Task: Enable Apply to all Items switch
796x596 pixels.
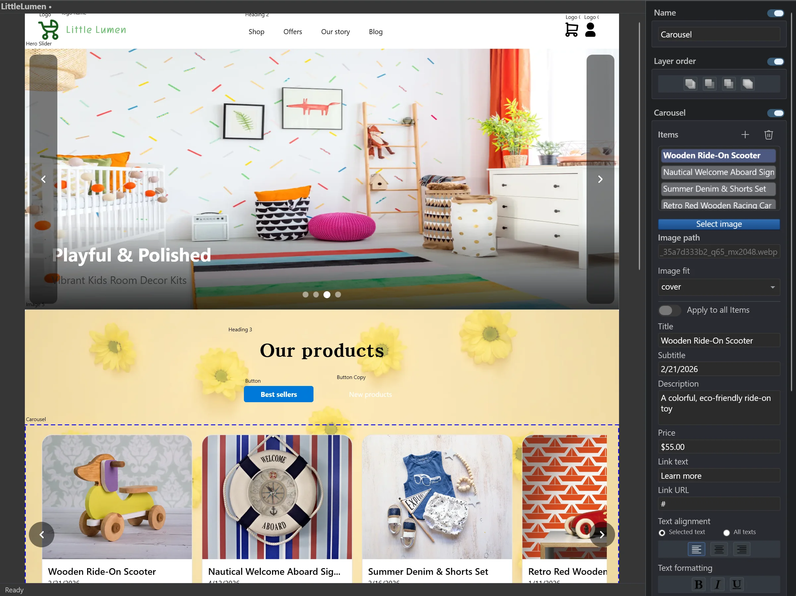Action: tap(669, 310)
